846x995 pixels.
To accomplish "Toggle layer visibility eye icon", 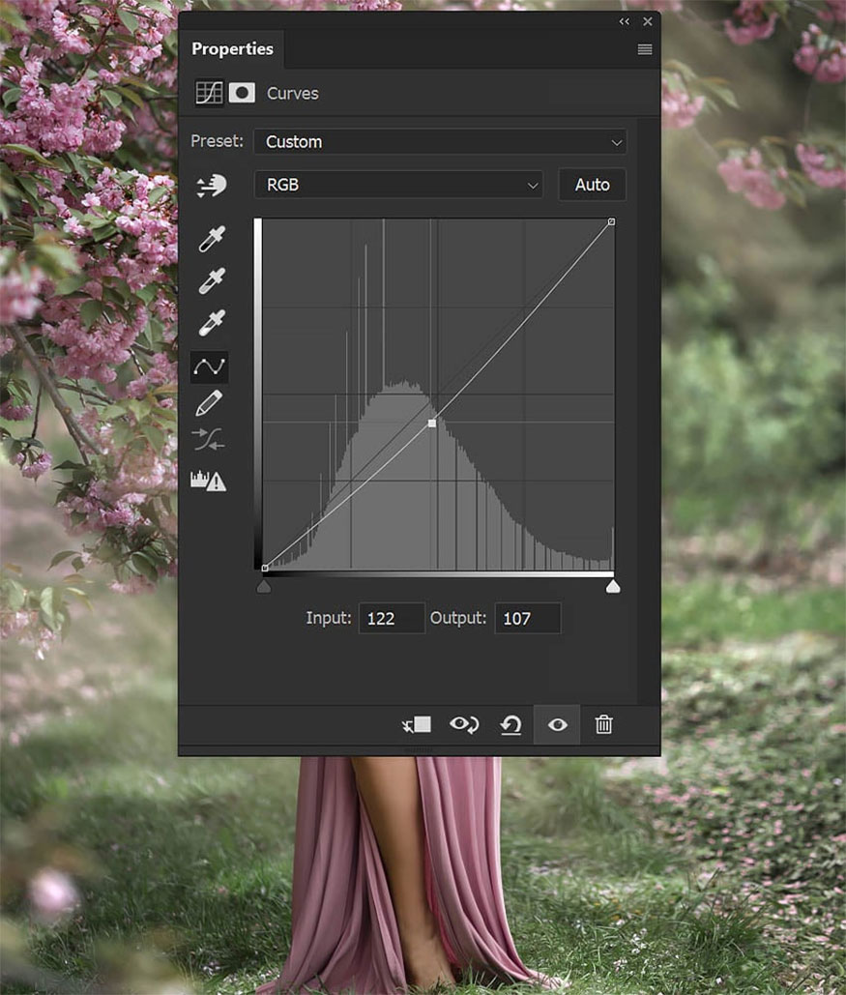I will (x=557, y=724).
